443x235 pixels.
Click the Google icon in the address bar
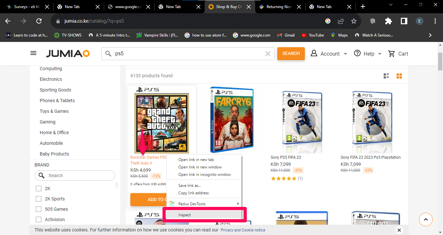(328, 21)
